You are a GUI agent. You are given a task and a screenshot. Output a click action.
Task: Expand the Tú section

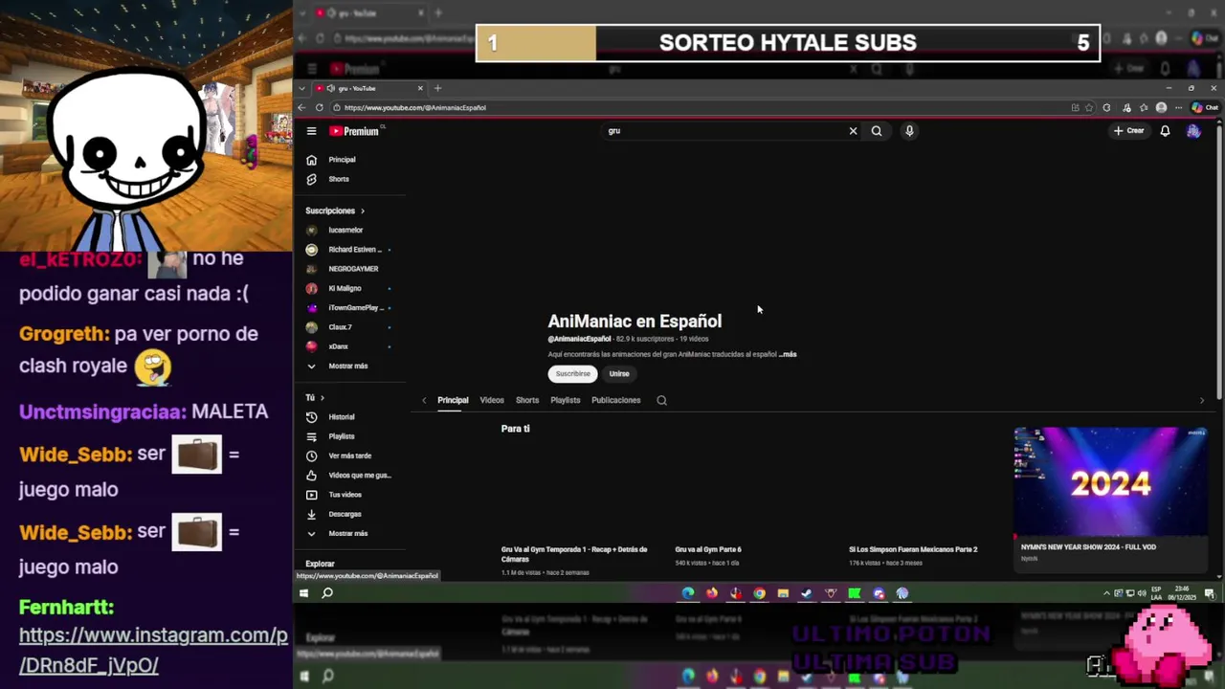click(315, 397)
